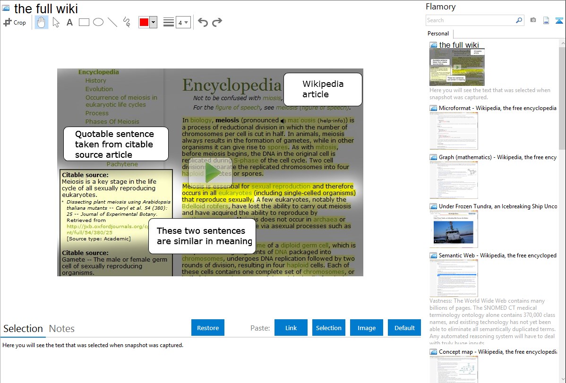Viewport: 566px width, 383px height.
Task: Click the Default paste button
Action: tap(404, 328)
